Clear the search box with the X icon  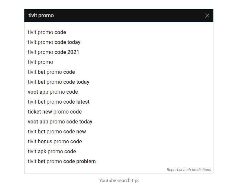(x=207, y=16)
